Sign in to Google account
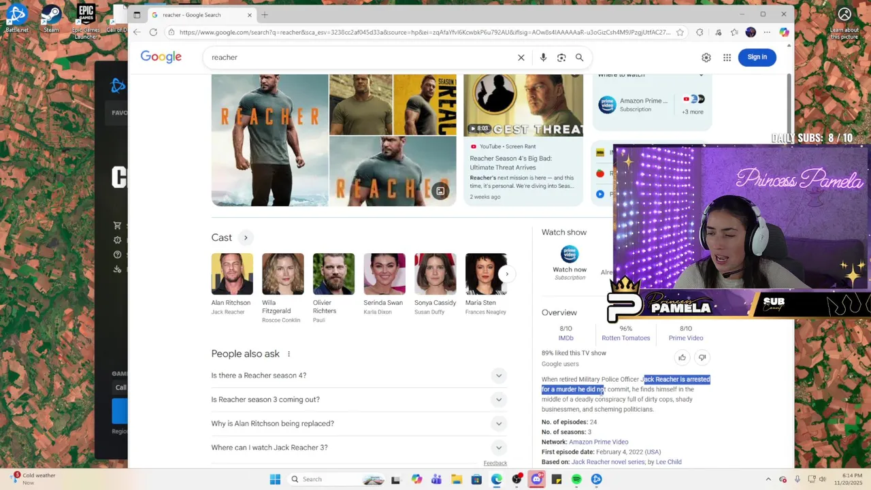 coord(757,57)
